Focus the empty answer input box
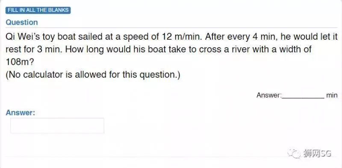The width and height of the screenshot is (342, 168). coord(57,125)
